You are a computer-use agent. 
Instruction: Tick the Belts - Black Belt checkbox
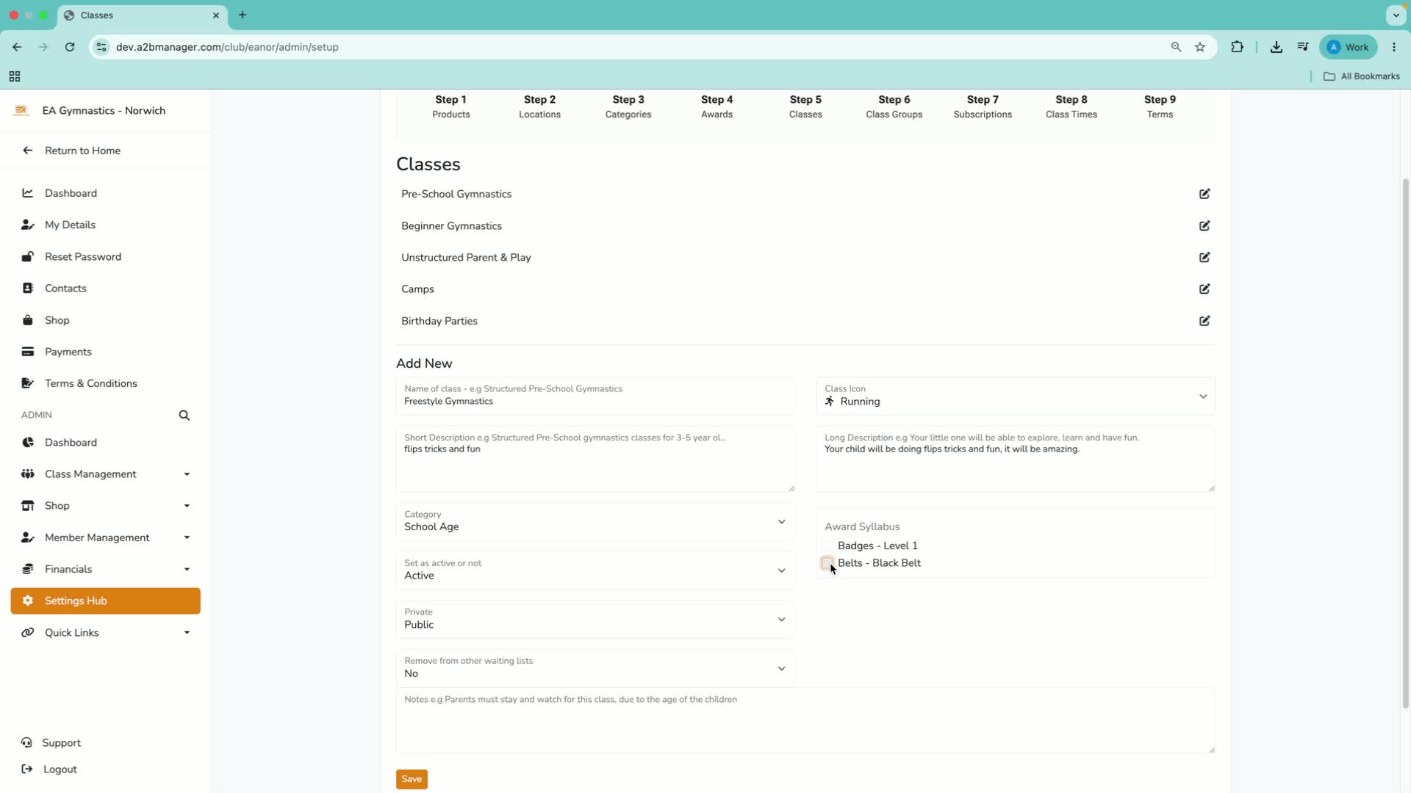827,563
